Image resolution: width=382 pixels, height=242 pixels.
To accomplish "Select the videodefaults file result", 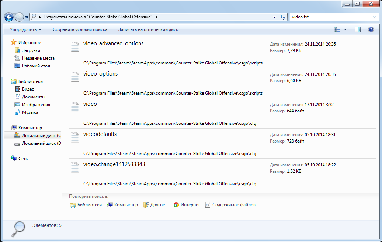I will pos(100,134).
